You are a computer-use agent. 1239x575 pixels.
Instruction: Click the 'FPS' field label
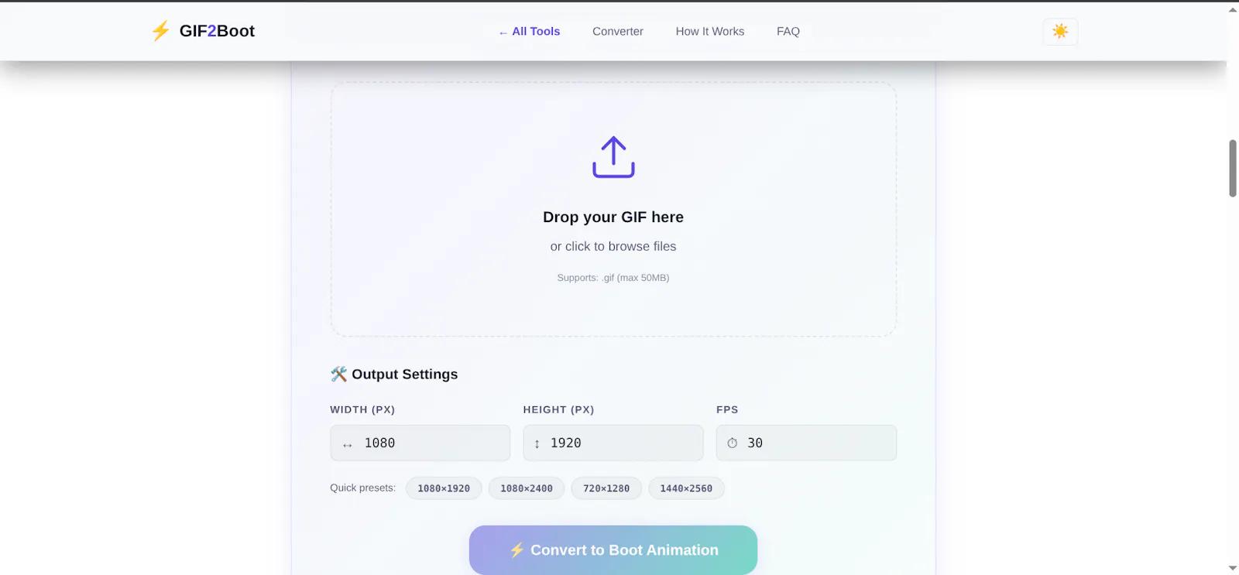[x=727, y=409]
